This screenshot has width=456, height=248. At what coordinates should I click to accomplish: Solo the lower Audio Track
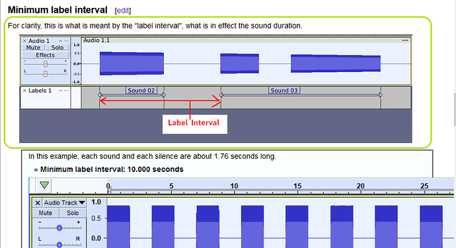click(x=73, y=213)
